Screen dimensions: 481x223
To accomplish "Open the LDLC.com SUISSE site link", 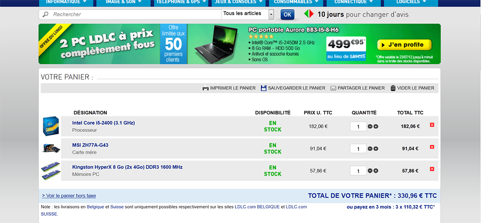I will (x=296, y=207).
